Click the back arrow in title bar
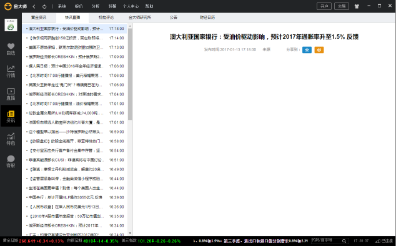The image size is (396, 246). pyautogui.click(x=34, y=7)
